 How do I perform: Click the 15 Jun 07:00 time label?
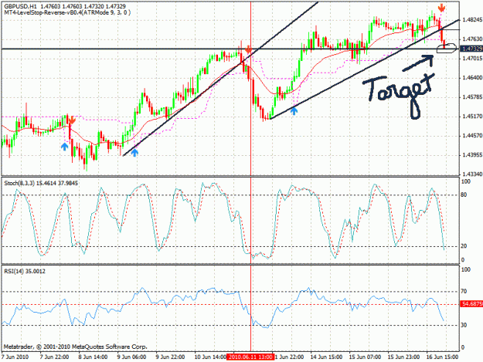(x=365, y=357)
